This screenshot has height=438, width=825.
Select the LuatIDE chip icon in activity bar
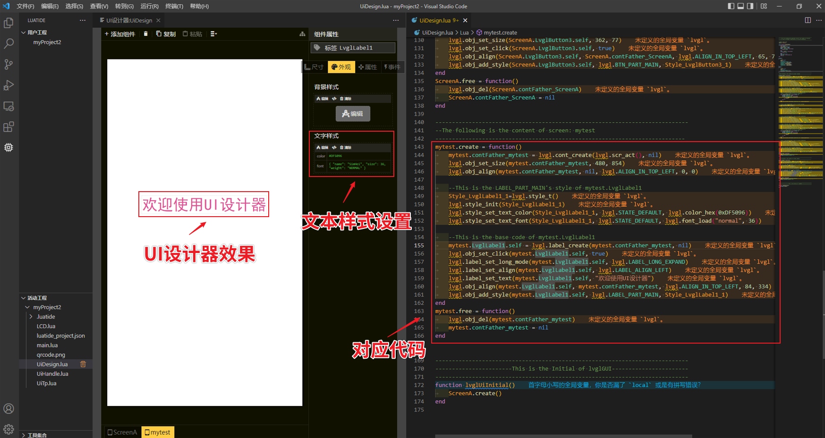pyautogui.click(x=9, y=147)
